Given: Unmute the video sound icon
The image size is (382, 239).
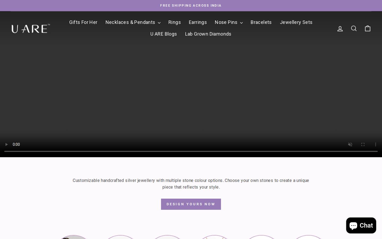Looking at the screenshot, I should (x=350, y=144).
